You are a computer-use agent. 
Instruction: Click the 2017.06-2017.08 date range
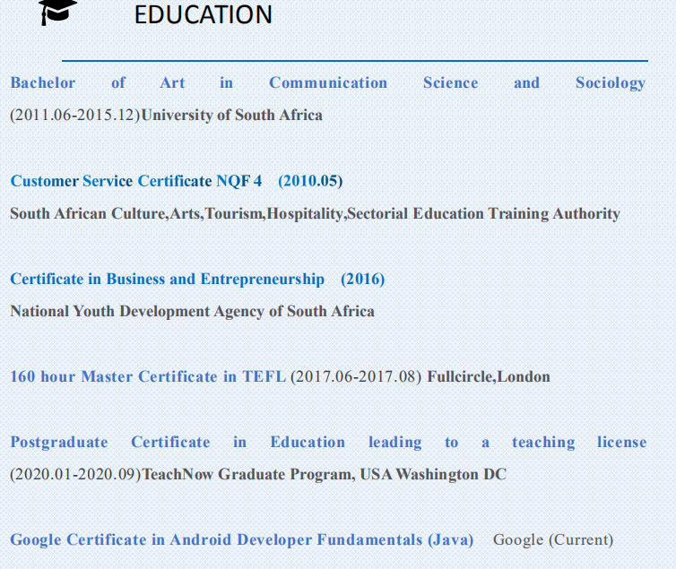(356, 376)
